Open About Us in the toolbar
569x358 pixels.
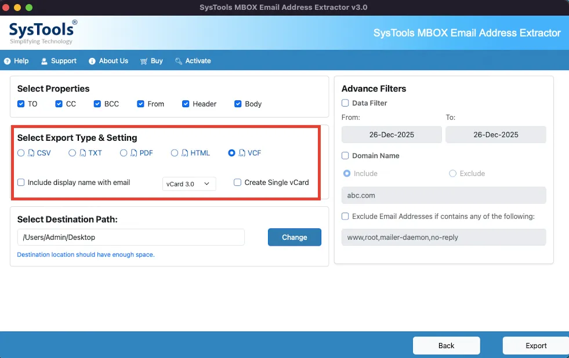pyautogui.click(x=108, y=61)
